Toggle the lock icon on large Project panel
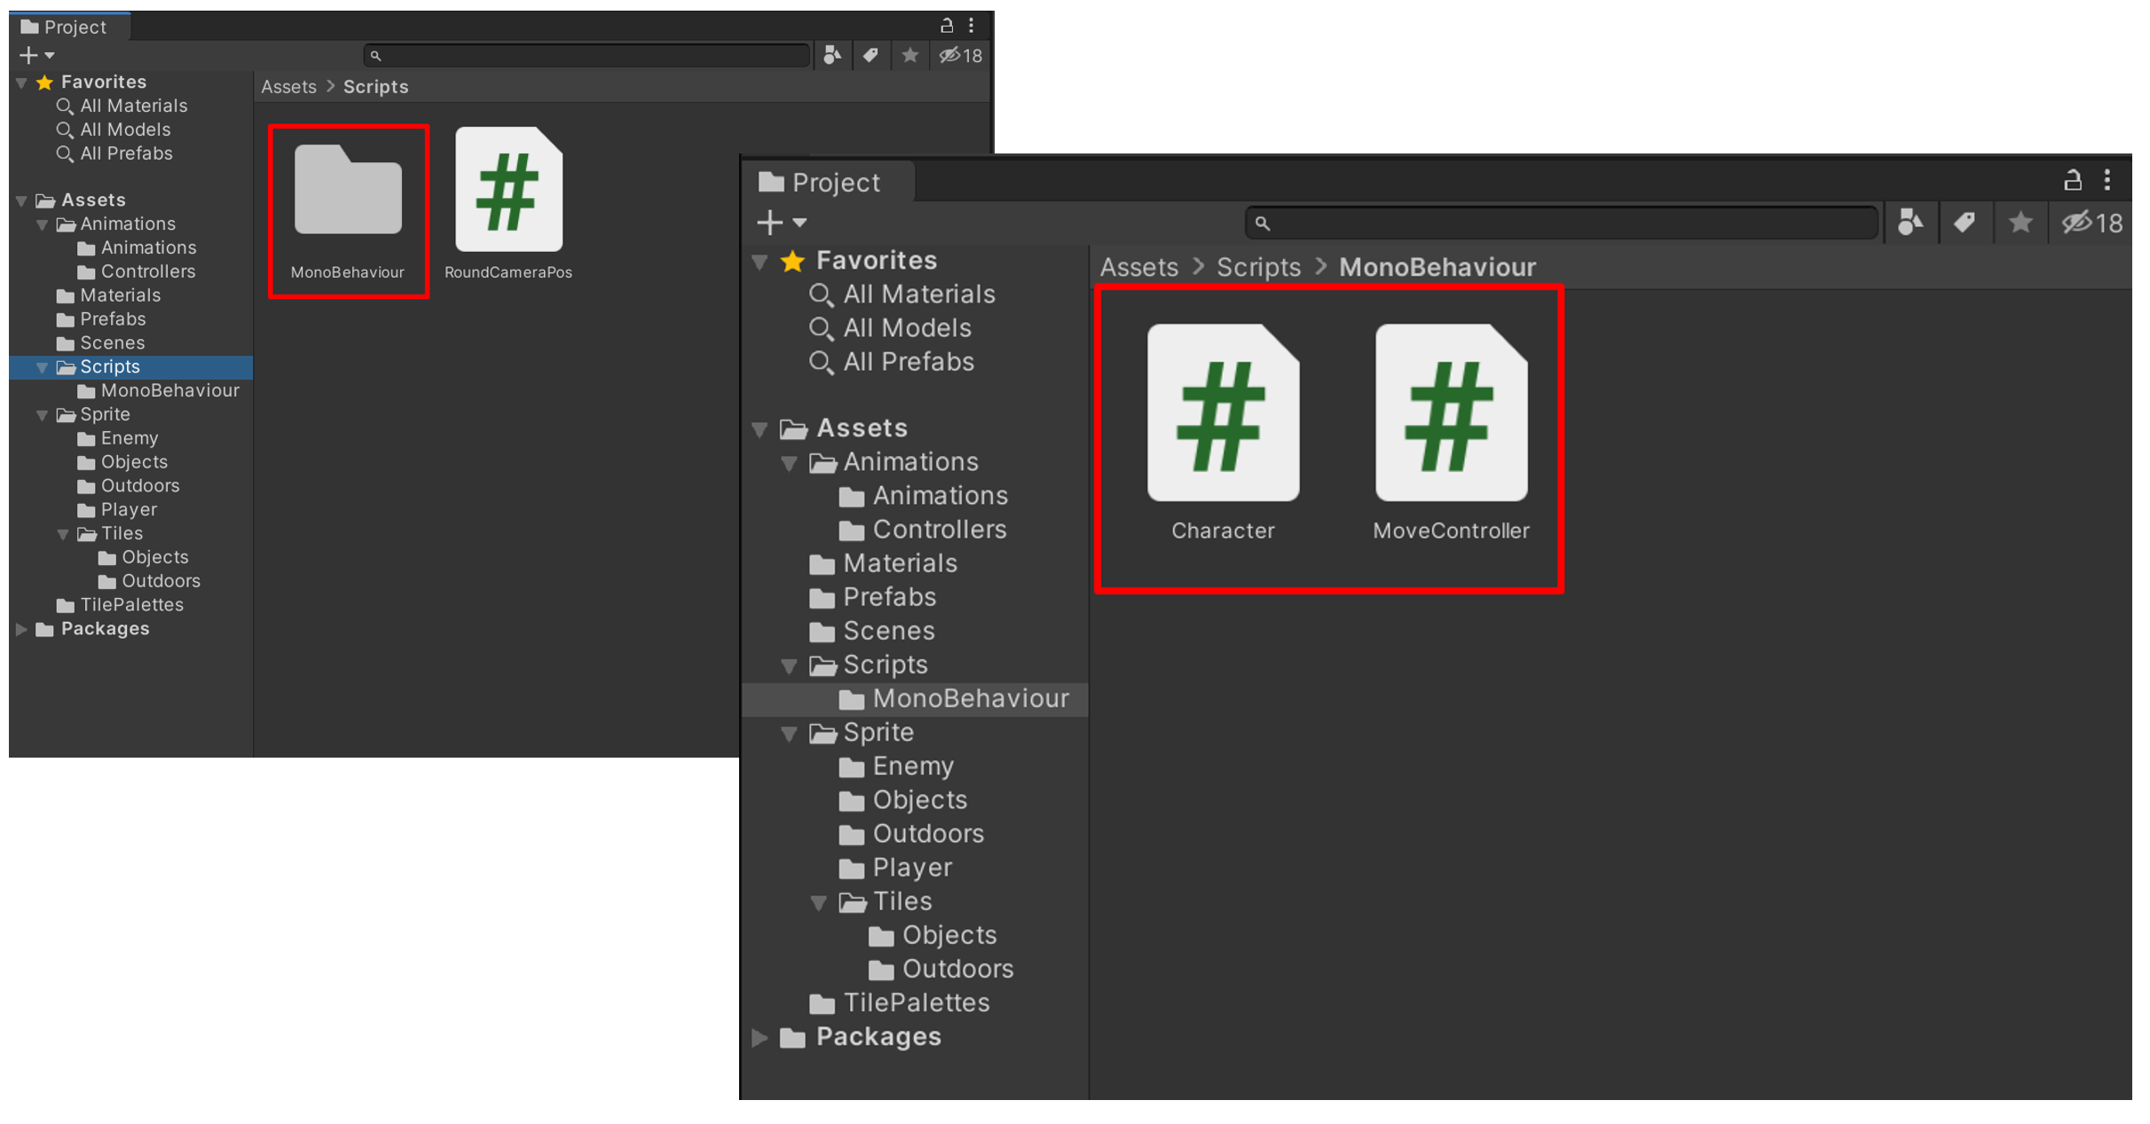The image size is (2150, 1124). coord(2072,181)
